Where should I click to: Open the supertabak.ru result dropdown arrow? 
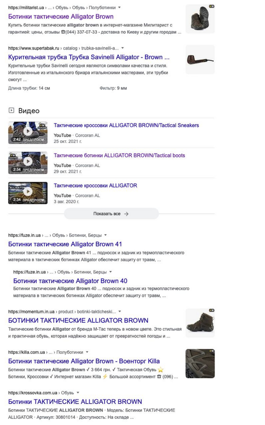click(x=123, y=48)
